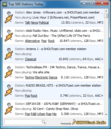
Task: Open the Techno genre link
Action: (30, 77)
